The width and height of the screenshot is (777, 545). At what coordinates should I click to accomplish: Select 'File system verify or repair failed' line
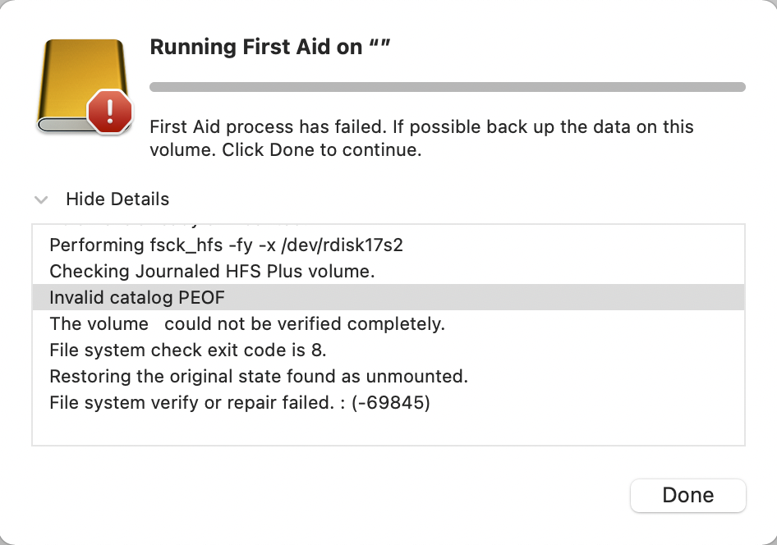click(240, 403)
